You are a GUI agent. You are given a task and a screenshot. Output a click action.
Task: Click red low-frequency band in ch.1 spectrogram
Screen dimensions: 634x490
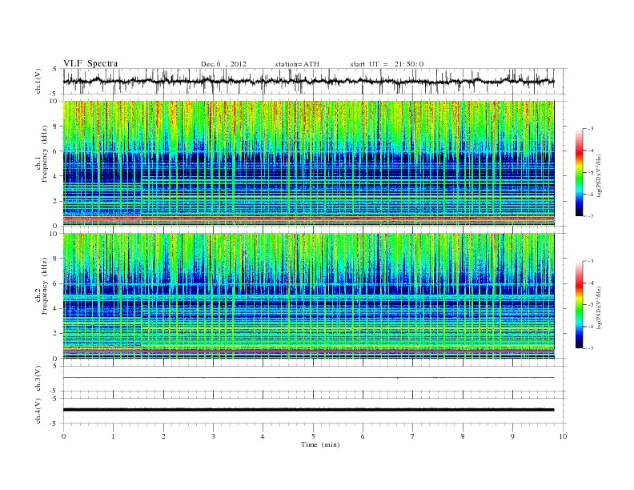[308, 218]
